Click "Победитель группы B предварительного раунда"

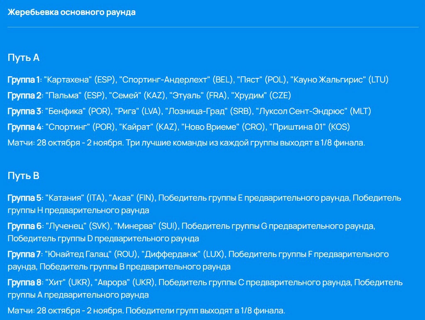tap(135, 267)
